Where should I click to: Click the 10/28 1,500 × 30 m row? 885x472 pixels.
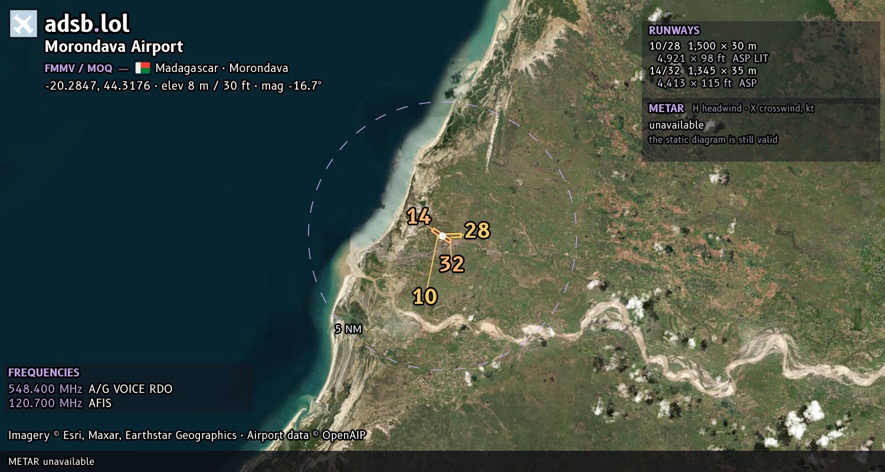point(703,46)
